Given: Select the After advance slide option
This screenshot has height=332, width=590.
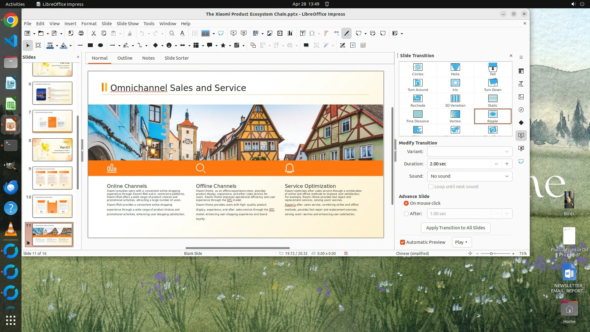Looking at the screenshot, I should tap(406, 214).
